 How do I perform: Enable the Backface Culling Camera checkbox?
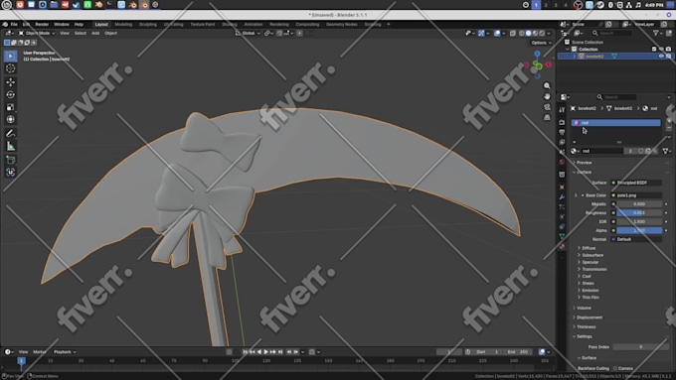(x=615, y=368)
